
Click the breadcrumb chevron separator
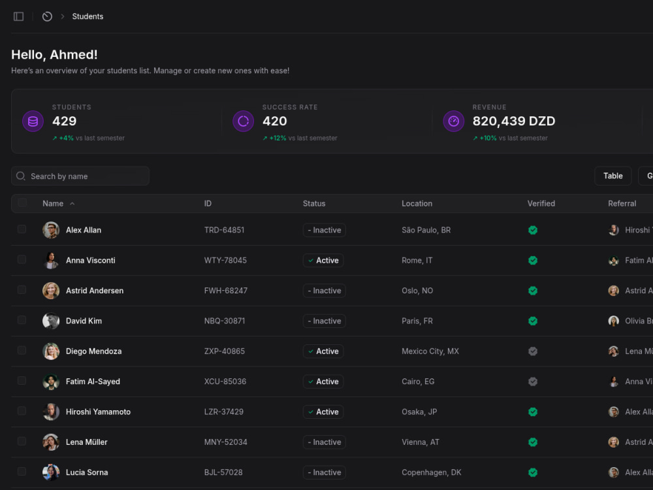(63, 16)
